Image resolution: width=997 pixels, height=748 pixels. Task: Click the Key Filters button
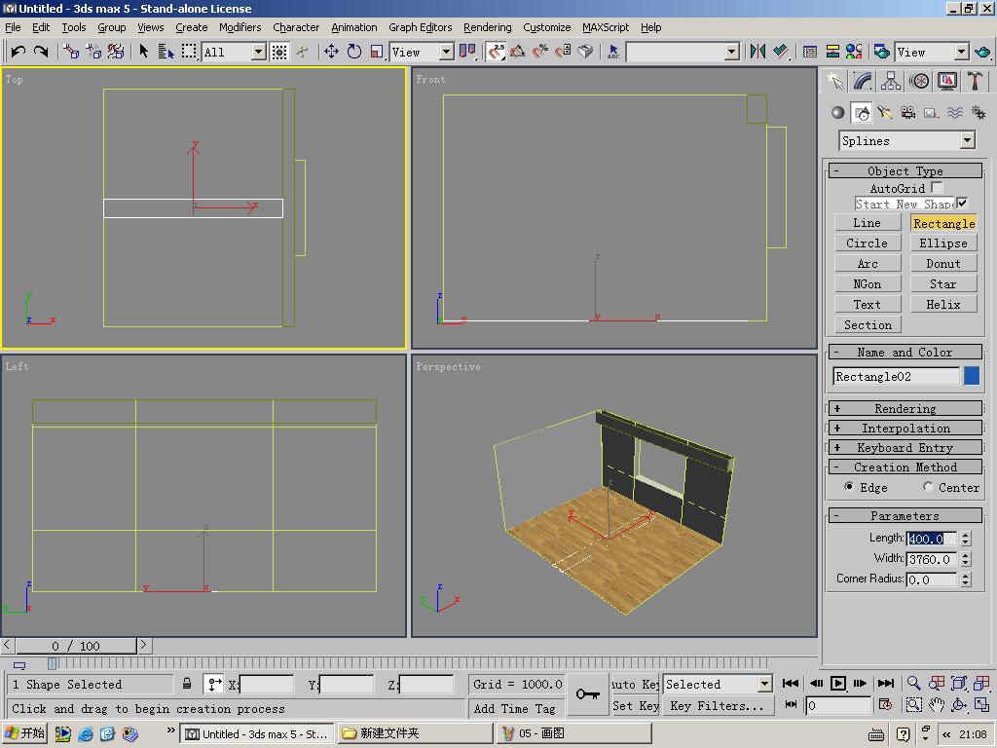tap(718, 706)
